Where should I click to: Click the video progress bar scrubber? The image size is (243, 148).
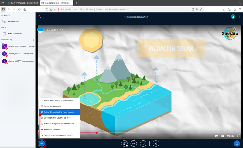coord(97,133)
